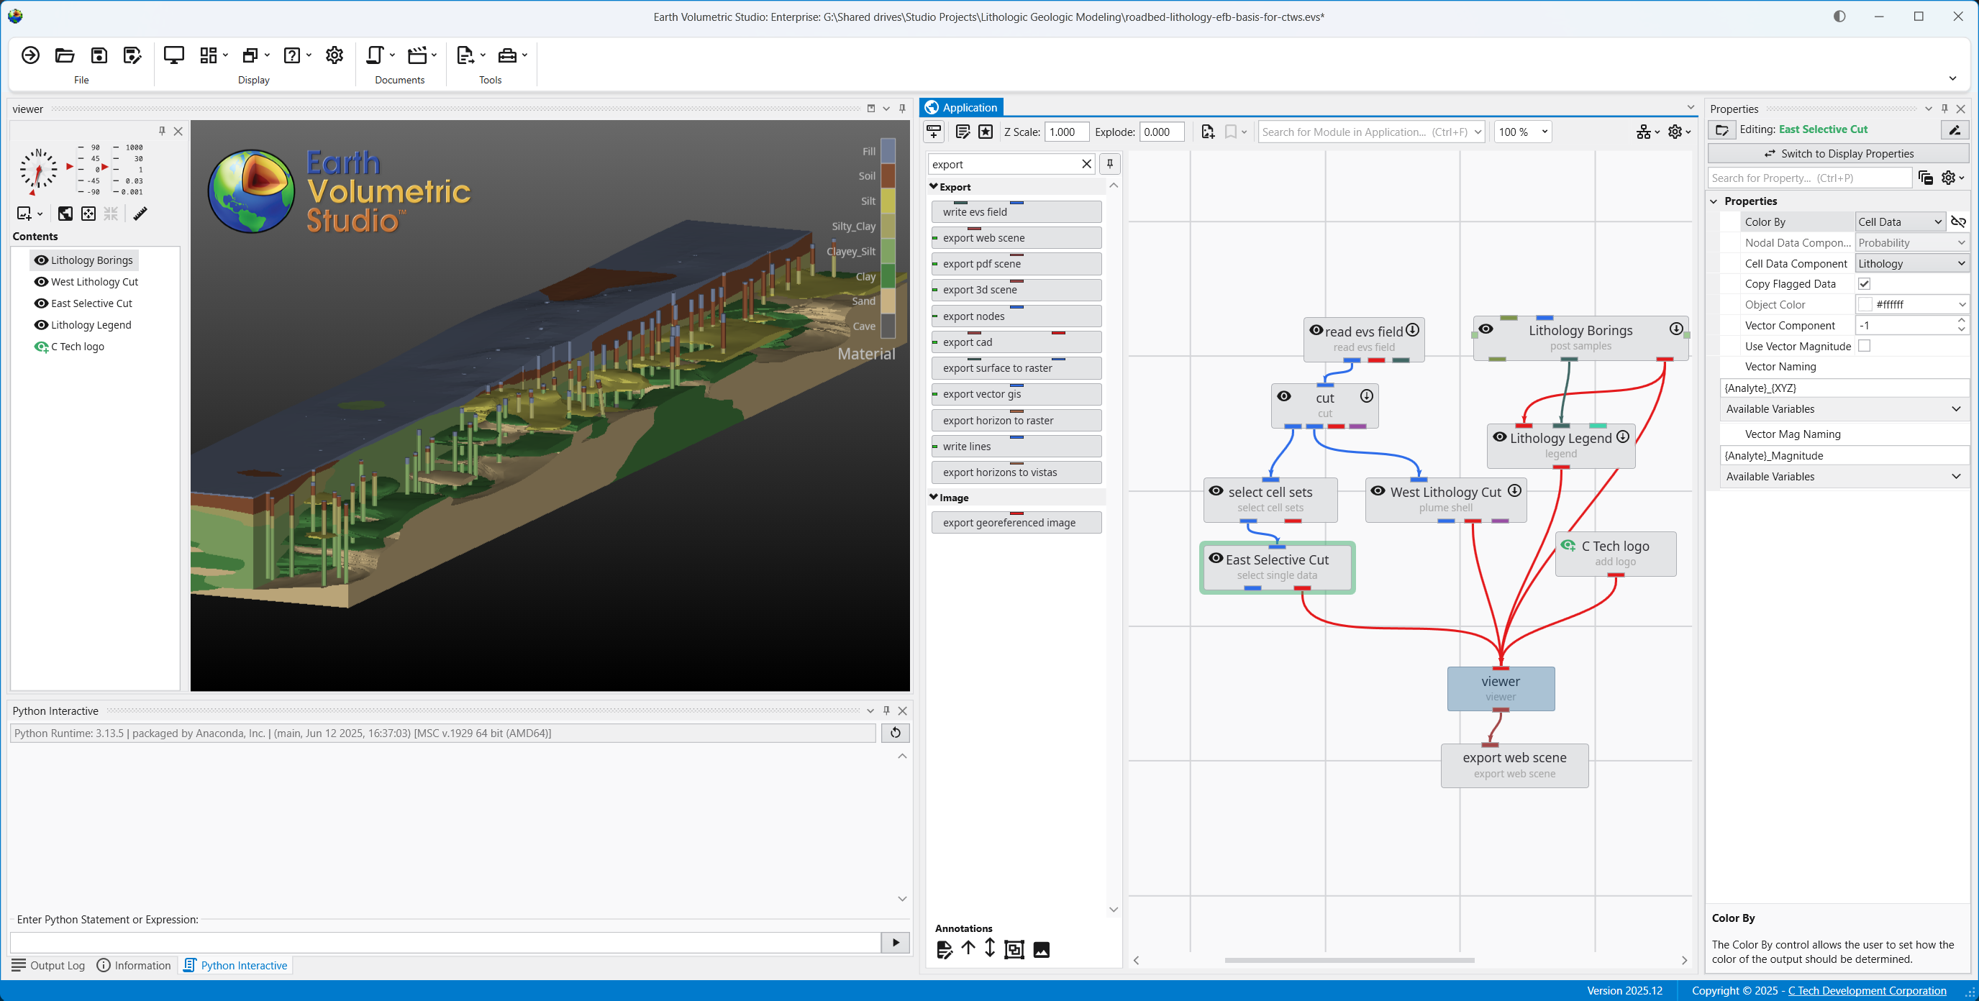Open the Cell Data Component dropdown

(1911, 263)
